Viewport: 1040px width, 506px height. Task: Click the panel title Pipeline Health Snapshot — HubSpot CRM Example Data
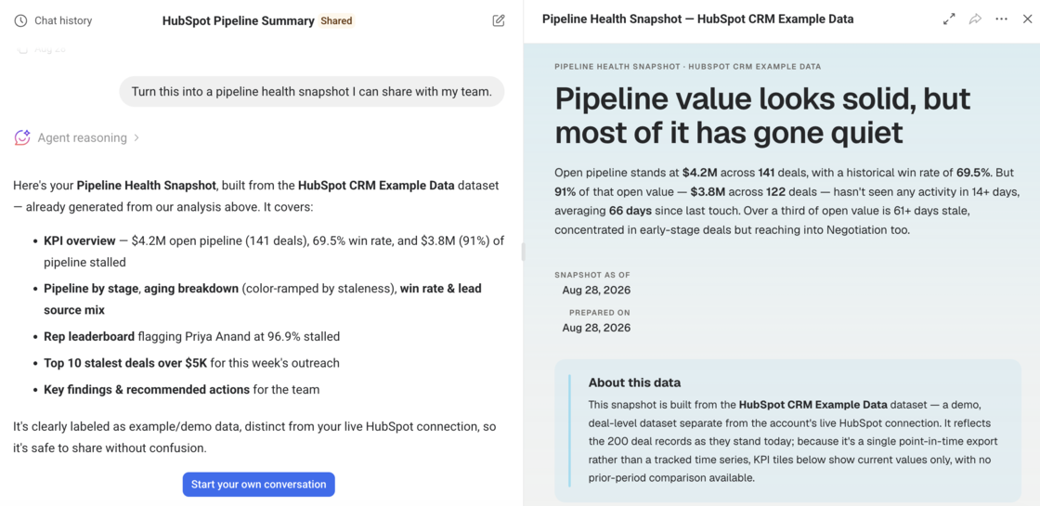click(697, 19)
